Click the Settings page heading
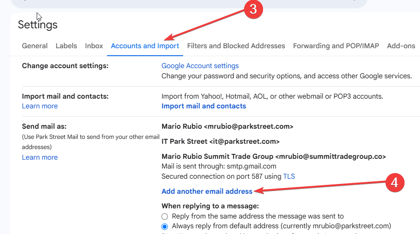 coord(38,25)
